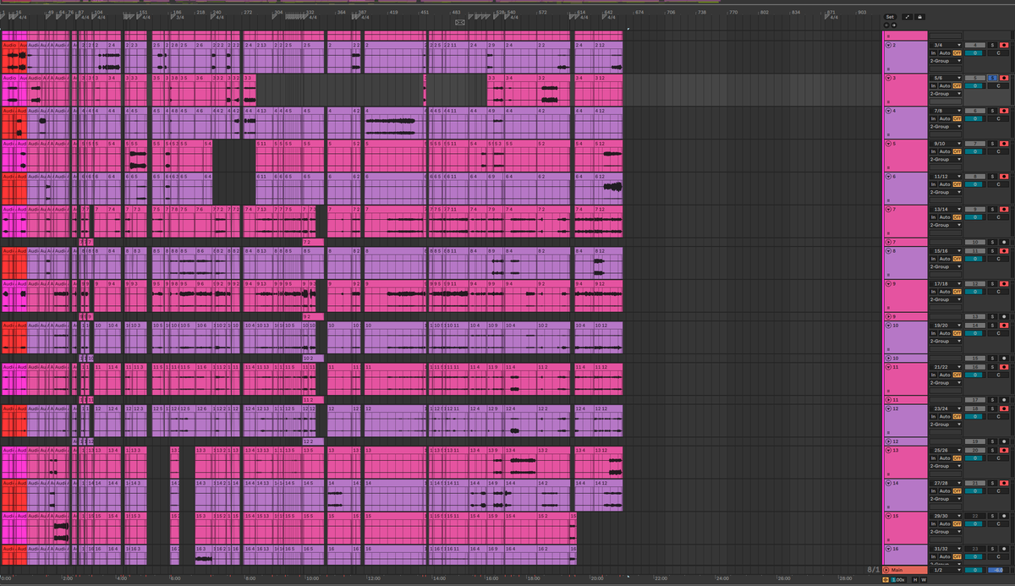
Task: Open track 4's 2-Group output dropdown
Action: coord(946,127)
